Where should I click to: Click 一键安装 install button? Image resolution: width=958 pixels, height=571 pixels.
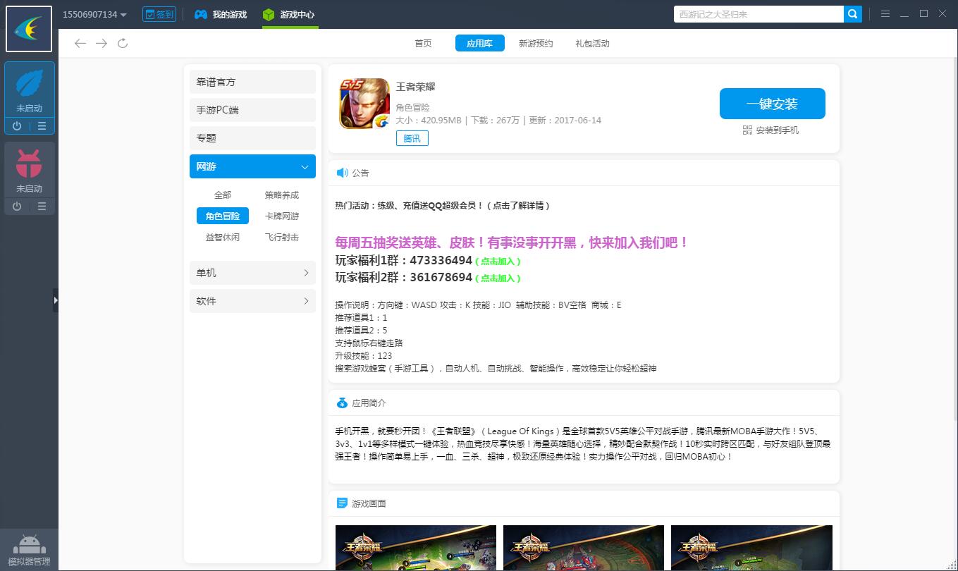pyautogui.click(x=772, y=104)
